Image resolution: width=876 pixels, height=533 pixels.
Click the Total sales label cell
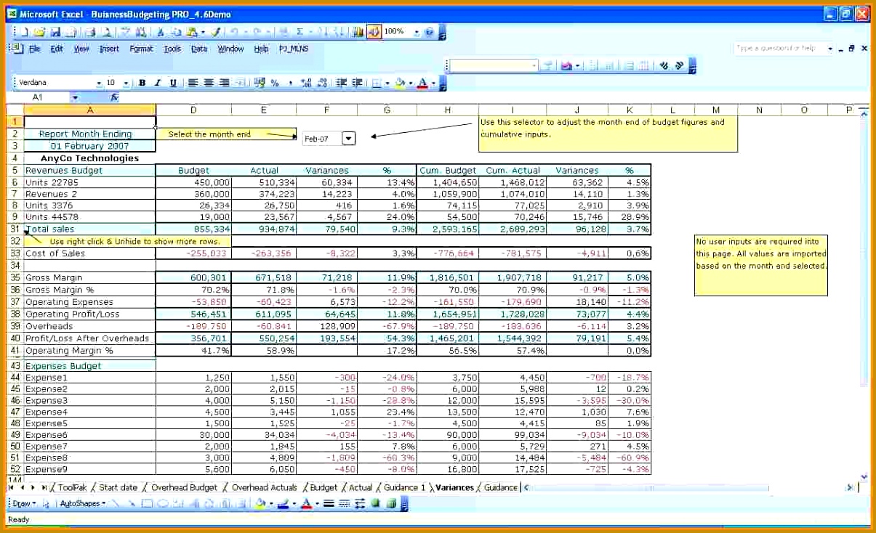(90, 229)
